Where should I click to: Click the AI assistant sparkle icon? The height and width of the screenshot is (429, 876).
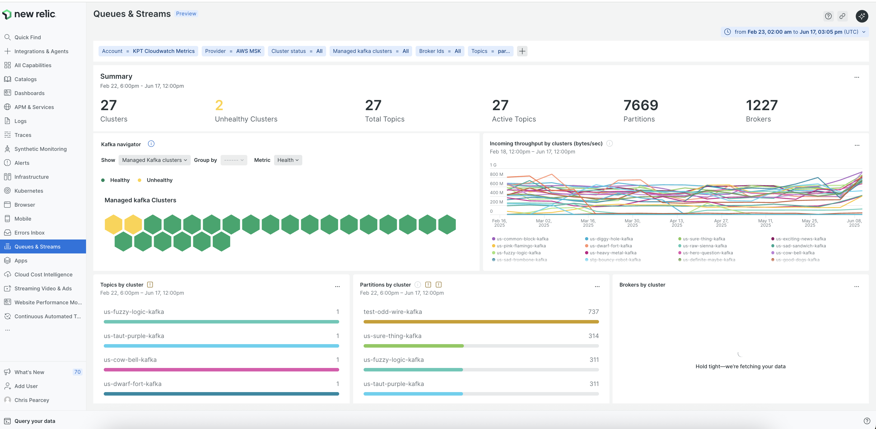[861, 16]
